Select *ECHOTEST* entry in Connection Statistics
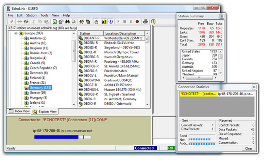 pyautogui.click(x=198, y=94)
